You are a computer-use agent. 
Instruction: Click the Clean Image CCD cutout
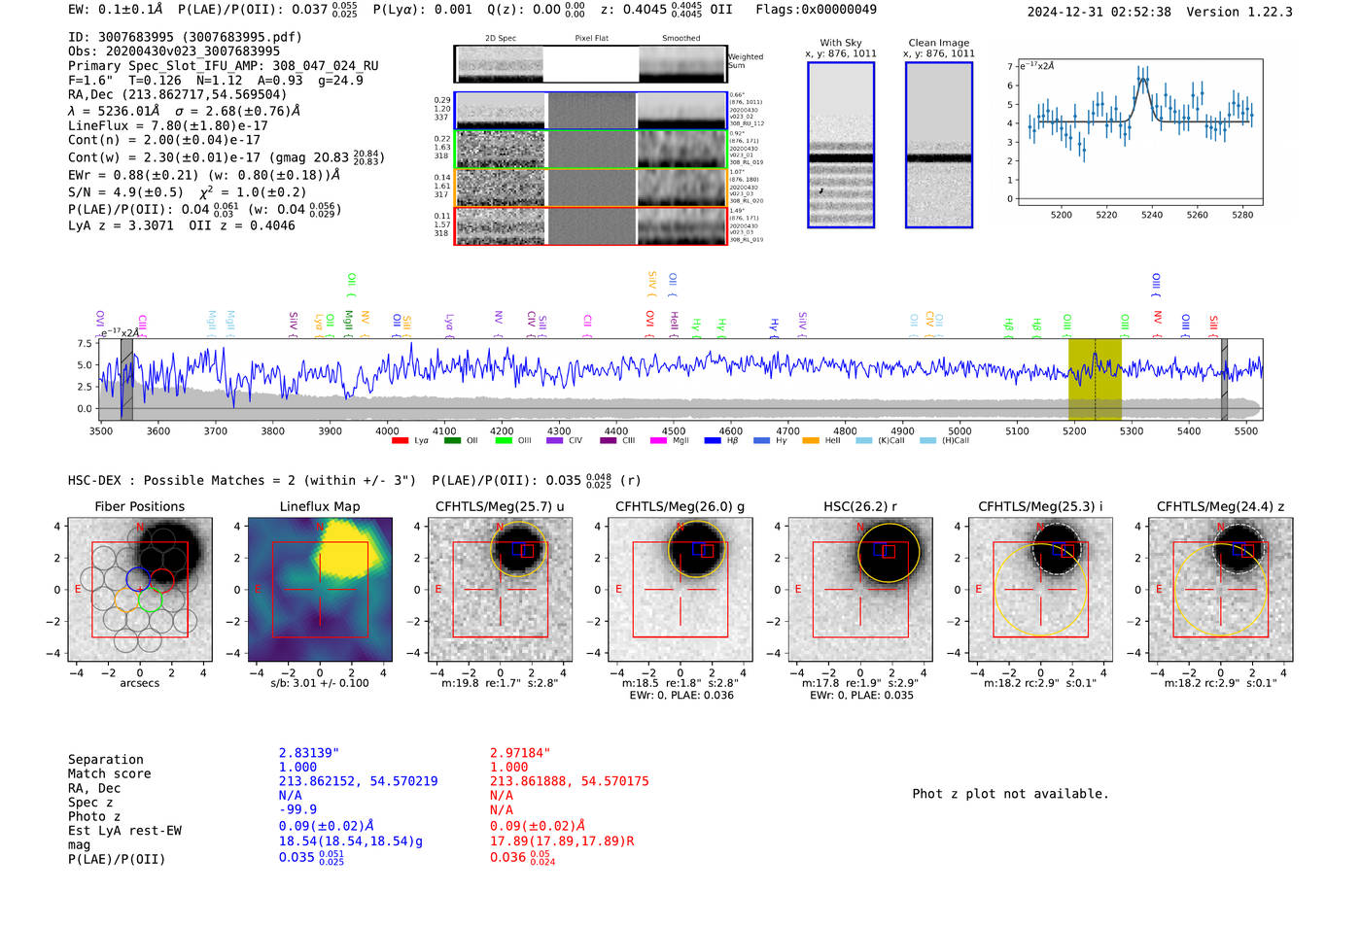click(939, 145)
